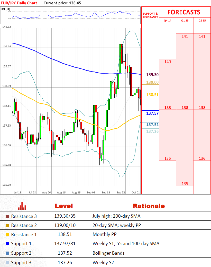This screenshot has width=211, height=267.
Task: Click the Q2 15 median forecast 138
Action: (202, 108)
